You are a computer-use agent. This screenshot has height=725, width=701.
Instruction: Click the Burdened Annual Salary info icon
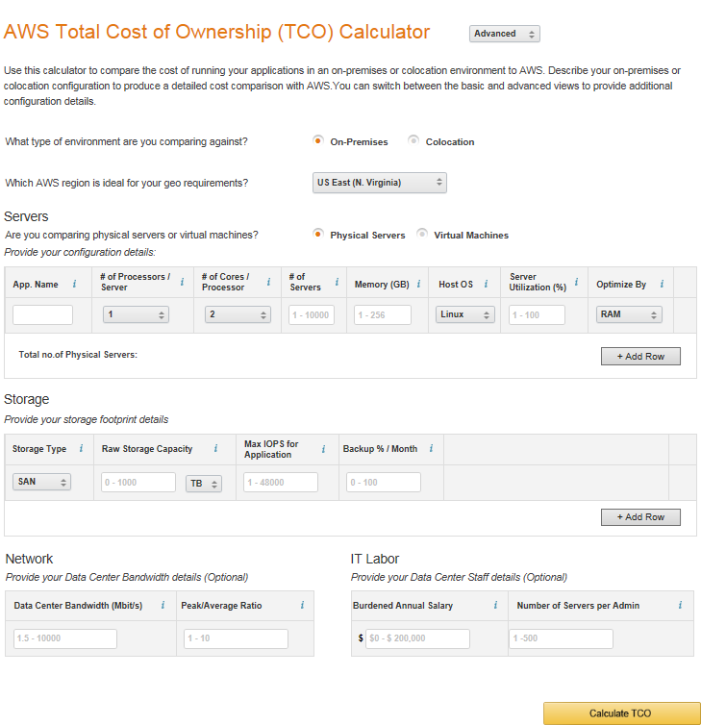pos(495,606)
